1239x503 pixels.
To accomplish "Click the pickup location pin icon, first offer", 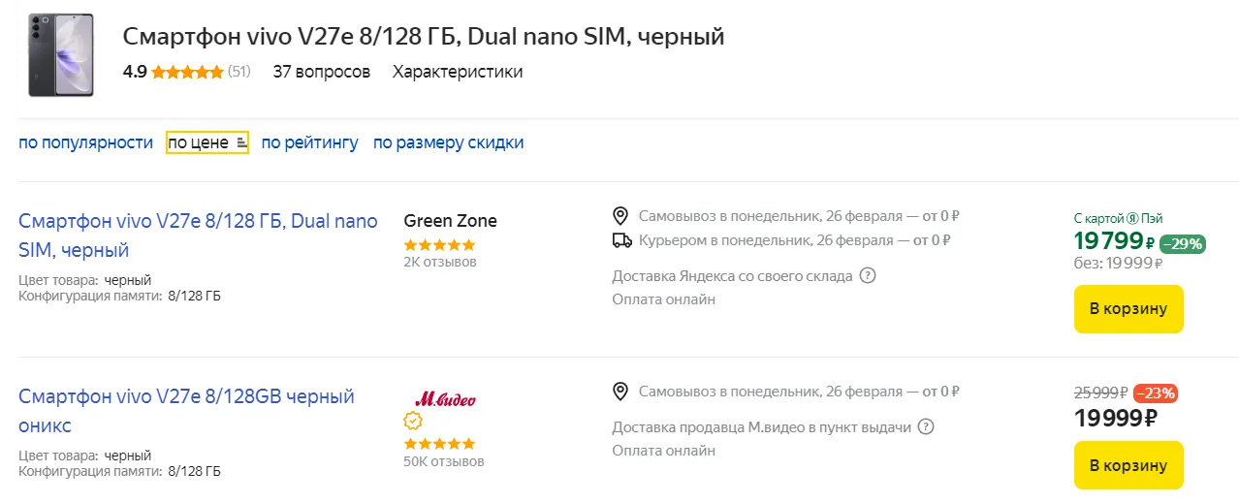I will (x=621, y=215).
